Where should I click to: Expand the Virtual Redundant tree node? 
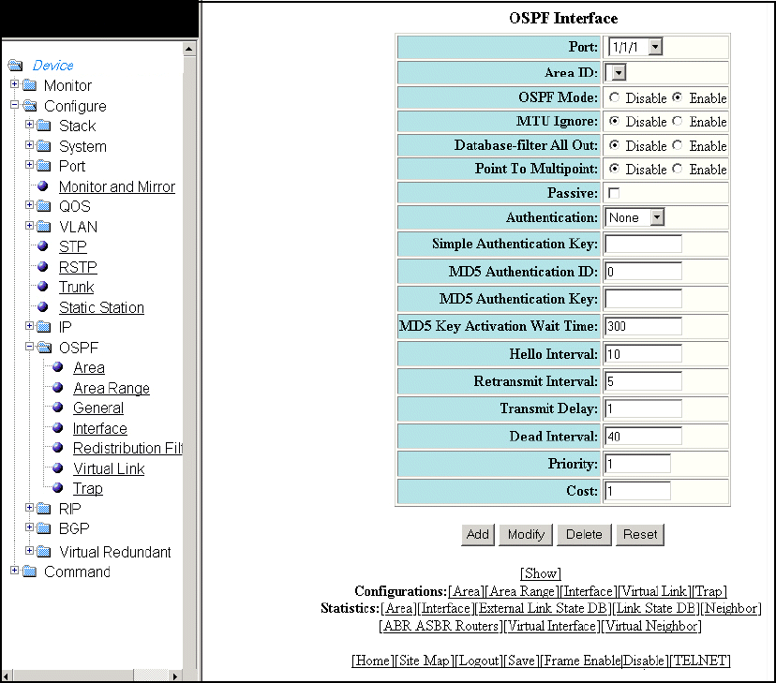point(29,550)
